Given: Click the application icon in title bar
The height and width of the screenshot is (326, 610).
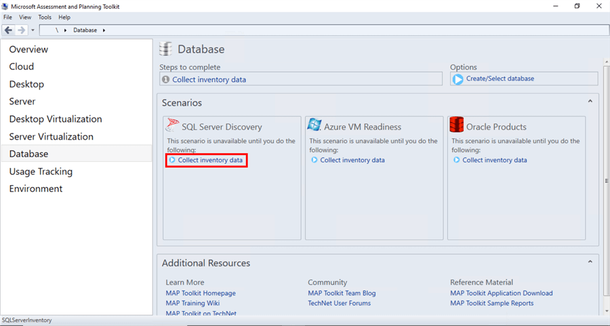Looking at the screenshot, I should 5,6.
